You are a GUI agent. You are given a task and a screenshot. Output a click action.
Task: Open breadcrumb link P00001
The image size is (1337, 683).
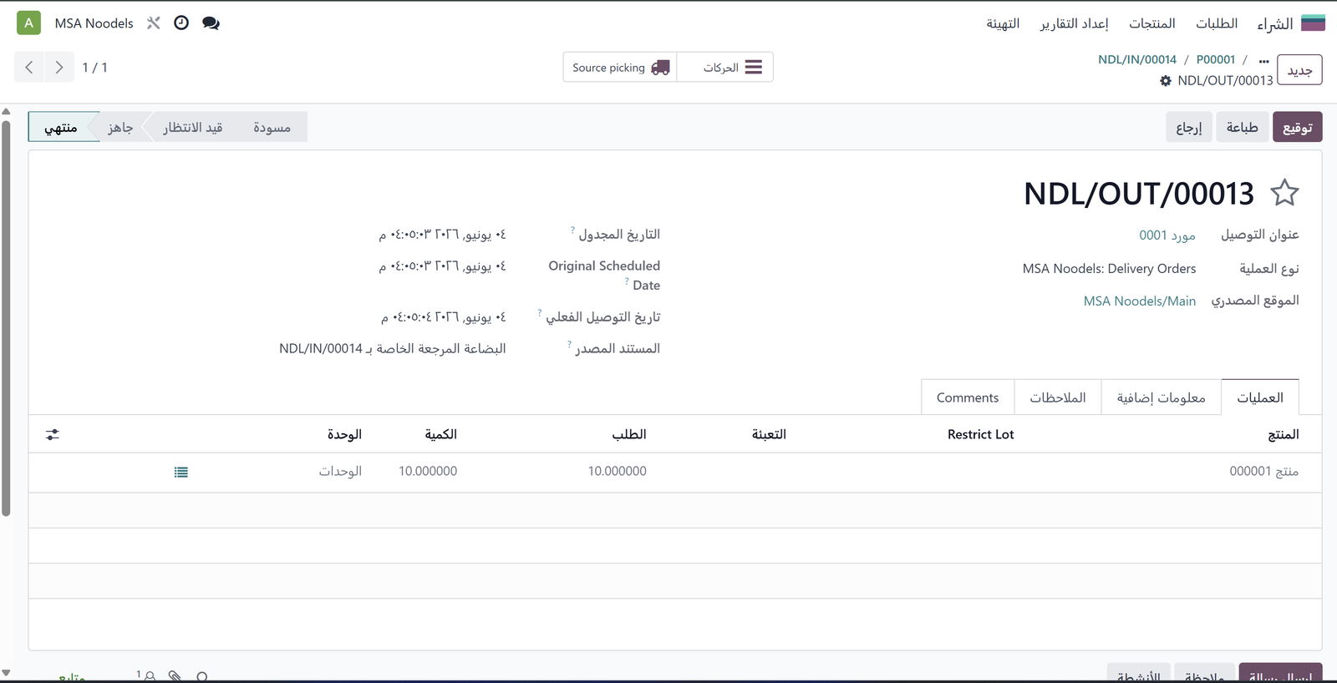click(x=1215, y=60)
